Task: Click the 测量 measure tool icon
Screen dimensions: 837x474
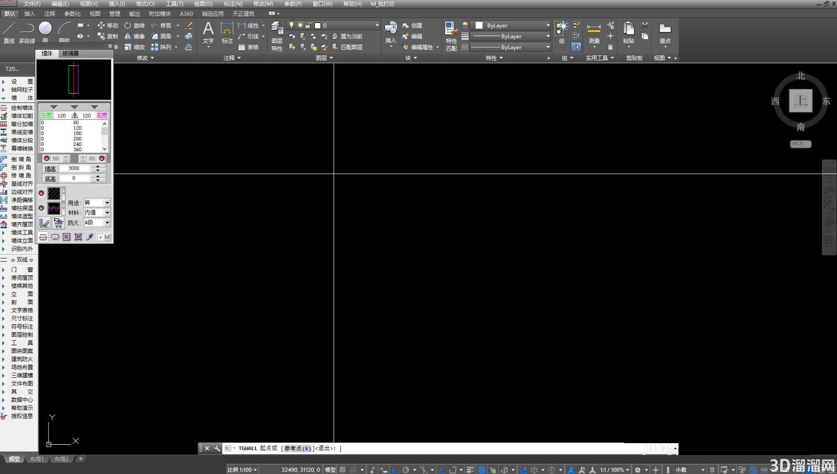Action: [594, 32]
